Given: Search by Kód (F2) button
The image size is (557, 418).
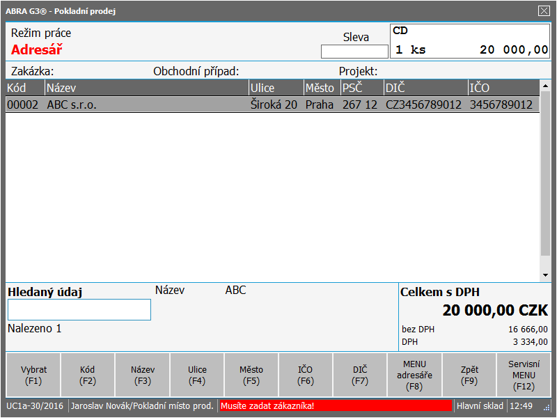Looking at the screenshot, I should pyautogui.click(x=88, y=376).
